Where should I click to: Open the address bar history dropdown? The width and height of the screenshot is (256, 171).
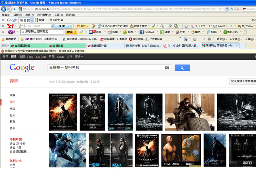pos(227,9)
